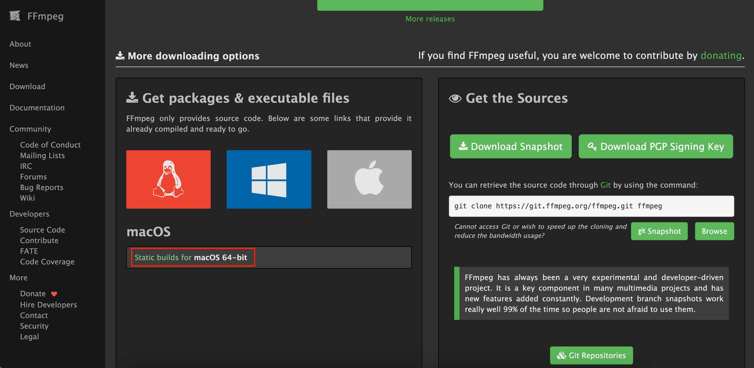Click the download icon beside Get packages heading

click(132, 97)
